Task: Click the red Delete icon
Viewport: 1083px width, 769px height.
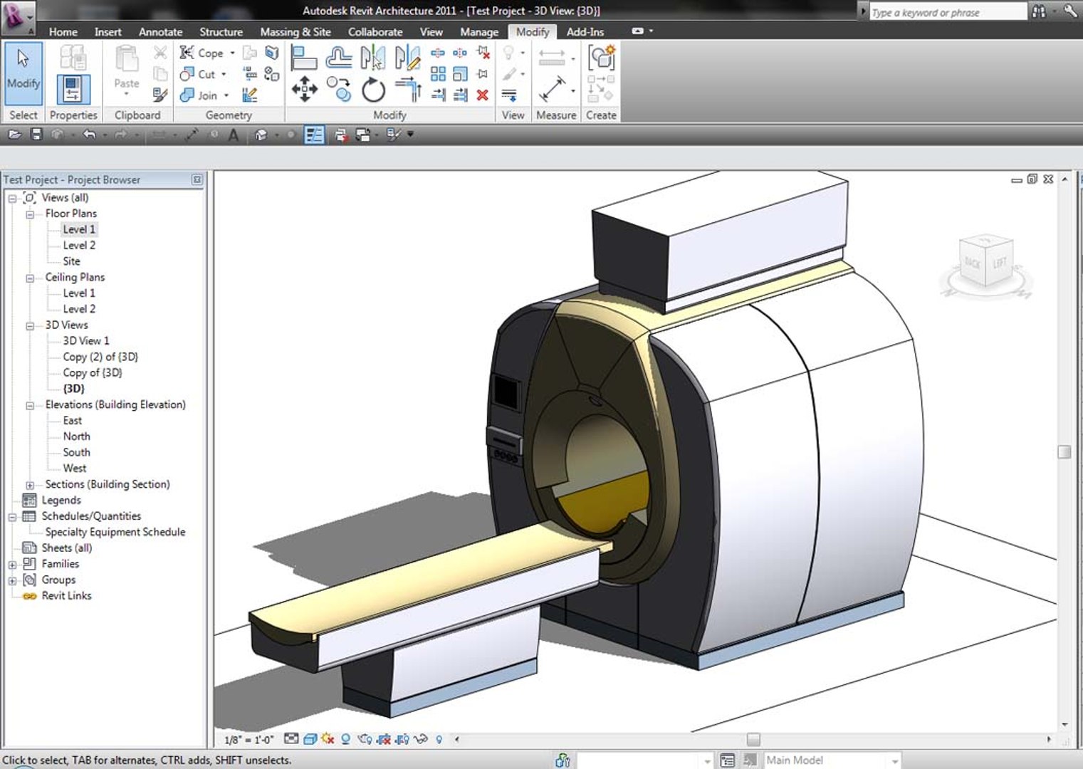Action: coord(483,95)
